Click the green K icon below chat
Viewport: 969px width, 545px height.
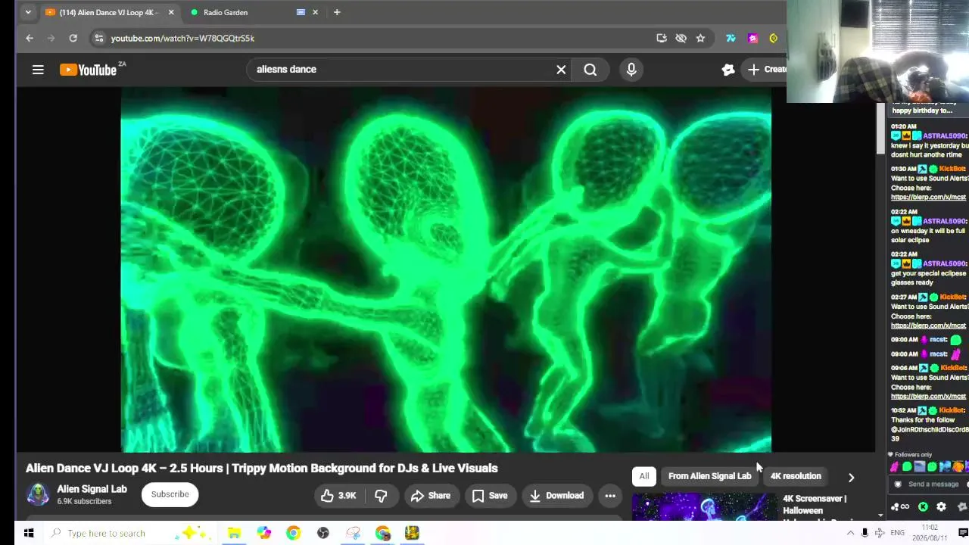pos(923,507)
